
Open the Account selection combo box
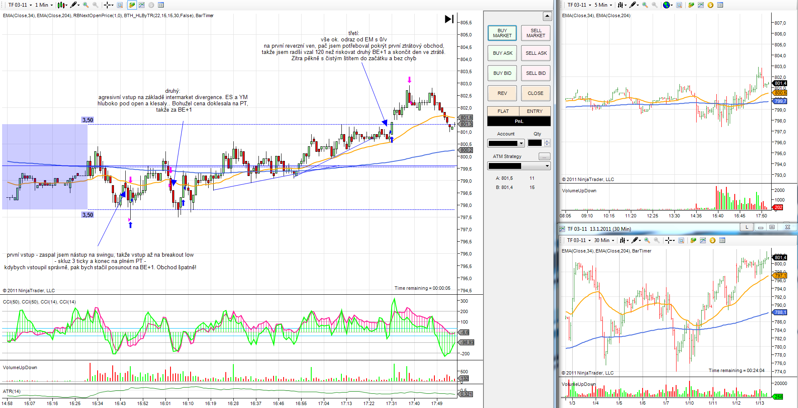pyautogui.click(x=506, y=143)
